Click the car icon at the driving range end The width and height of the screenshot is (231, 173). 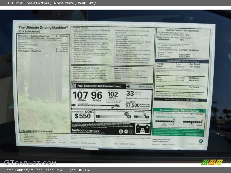click(117, 106)
